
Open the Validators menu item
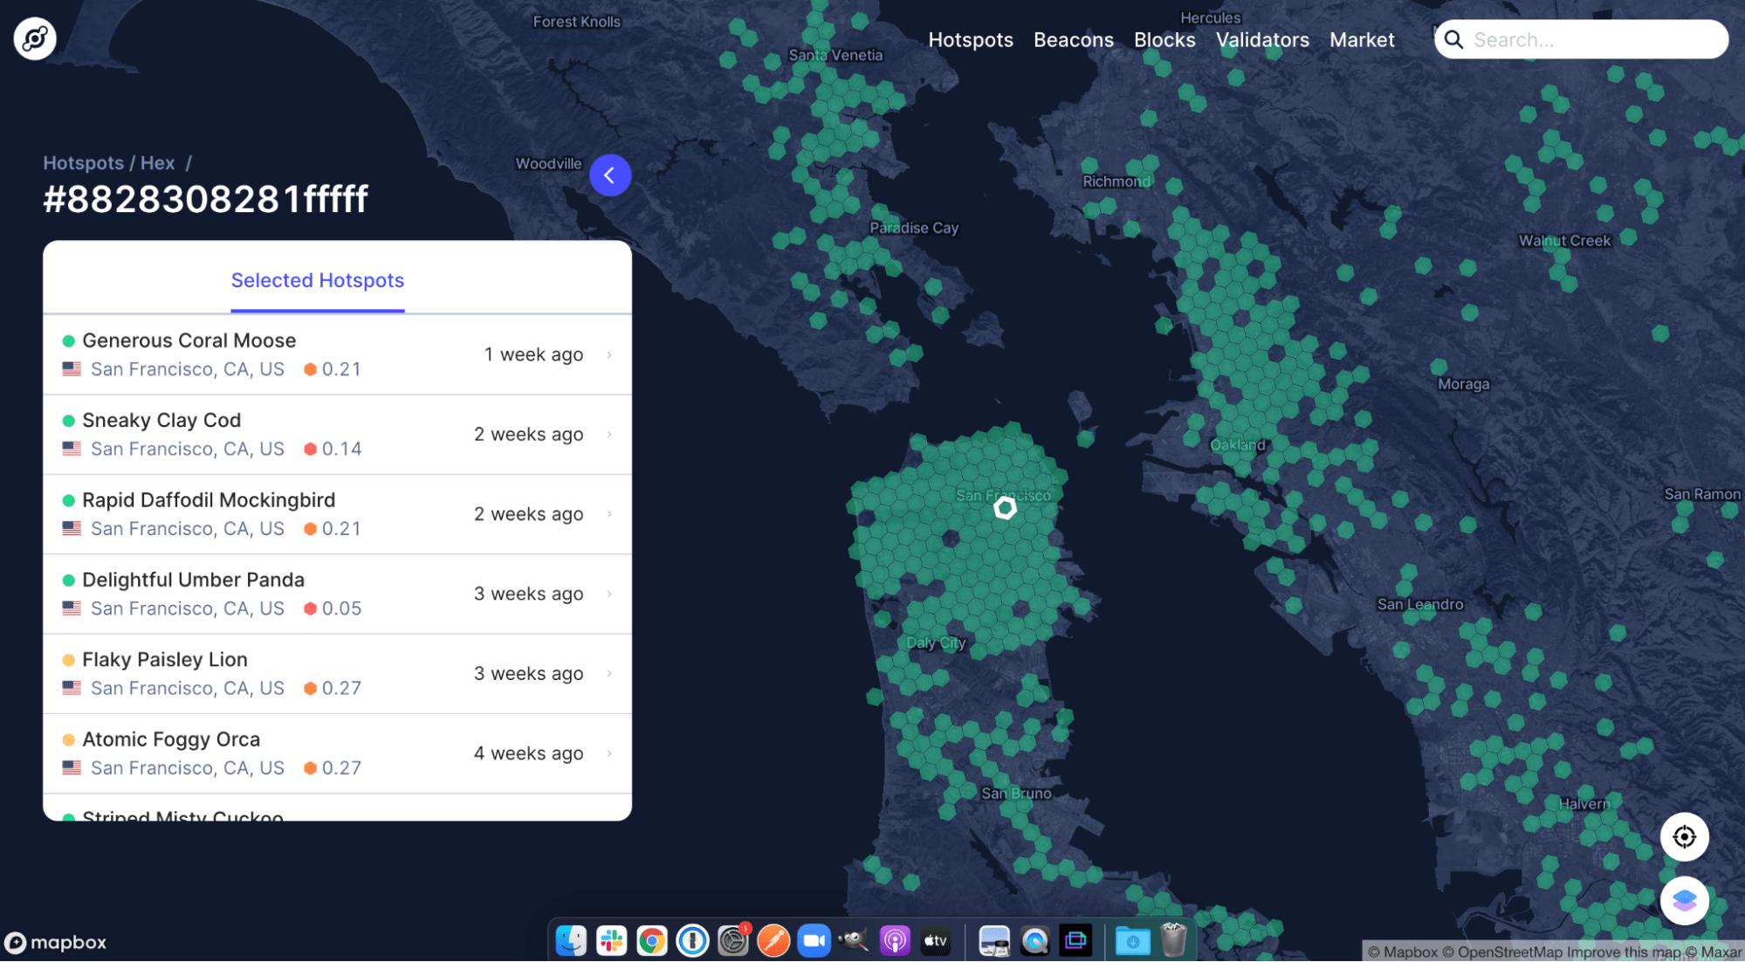point(1261,40)
